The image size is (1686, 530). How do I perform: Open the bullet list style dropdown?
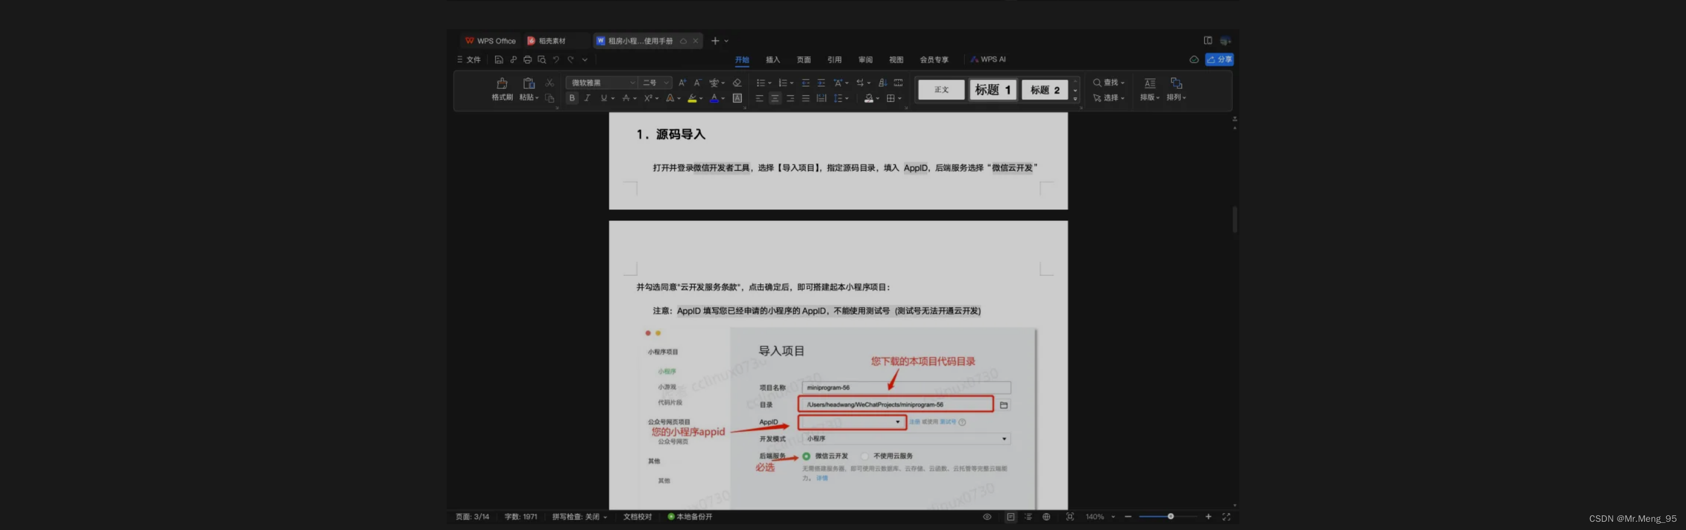click(x=770, y=83)
